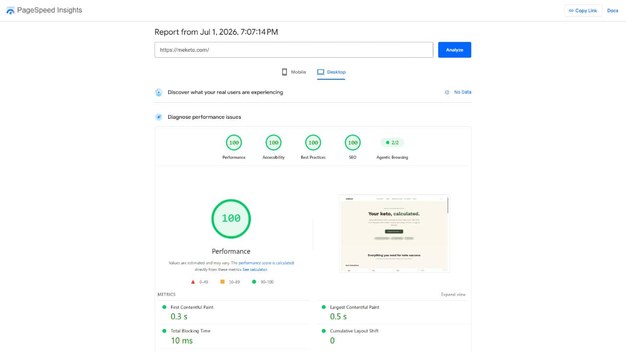626x352 pixels.
Task: Click the PageSpeed Insights logo icon
Action: pyautogui.click(x=10, y=10)
